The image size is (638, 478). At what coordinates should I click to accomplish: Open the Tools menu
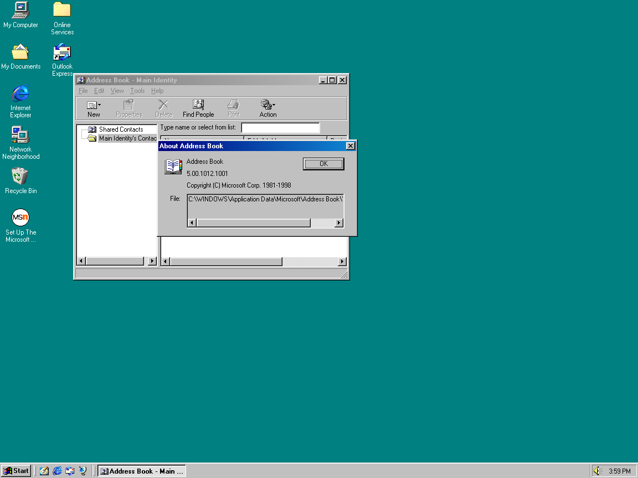point(137,91)
